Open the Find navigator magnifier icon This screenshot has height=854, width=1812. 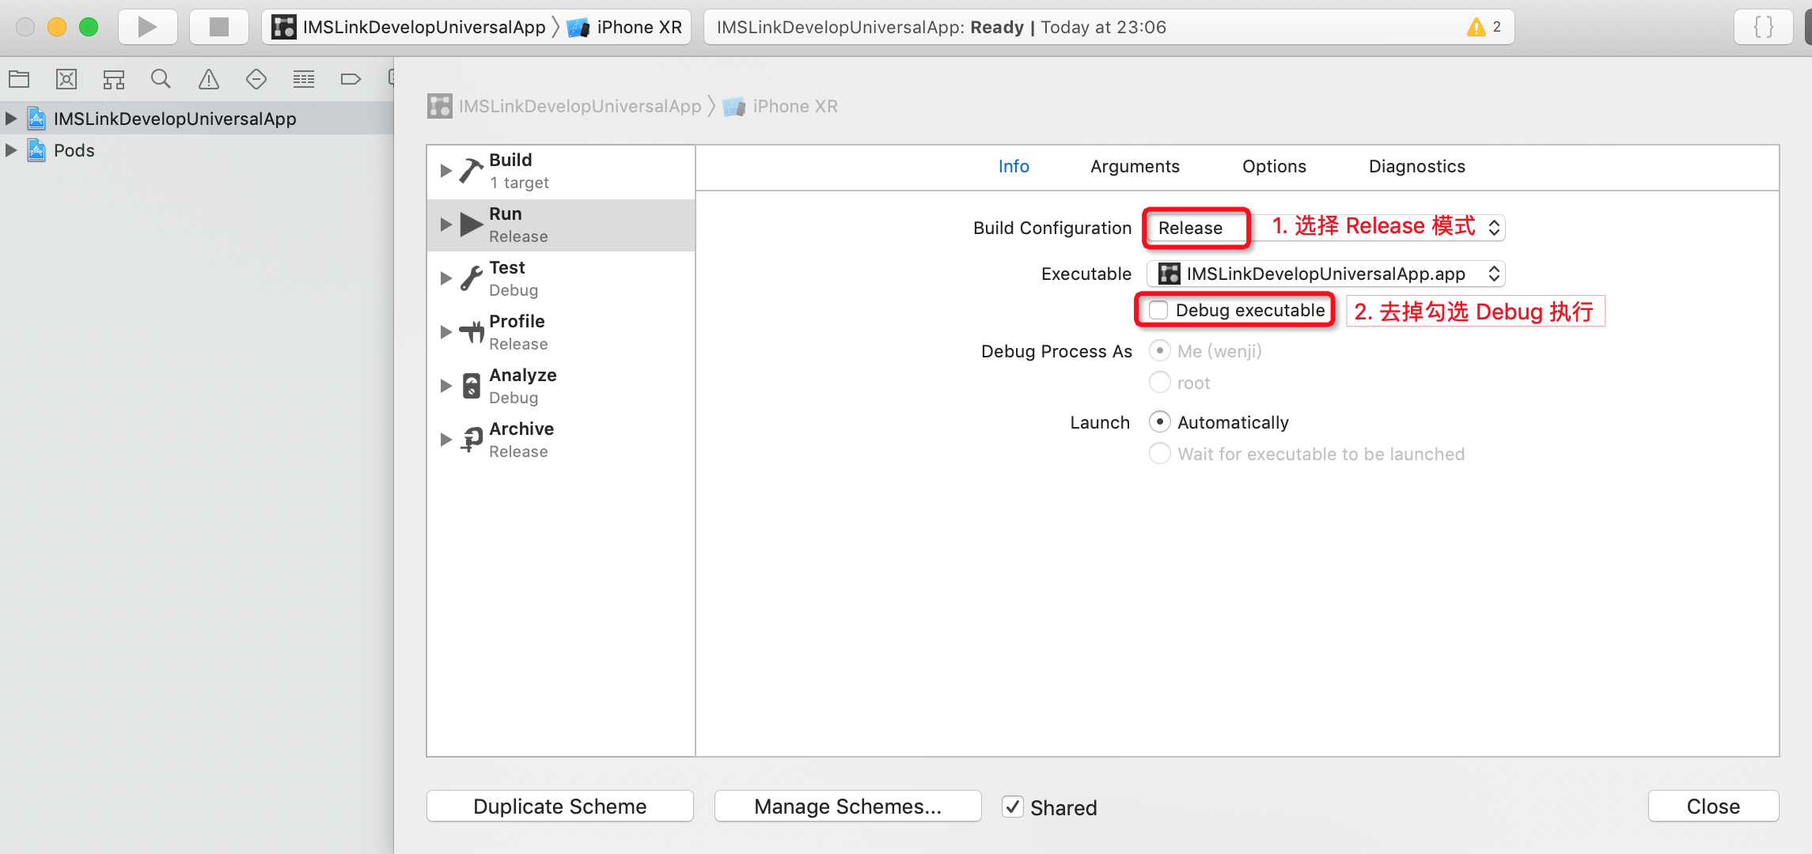(161, 79)
